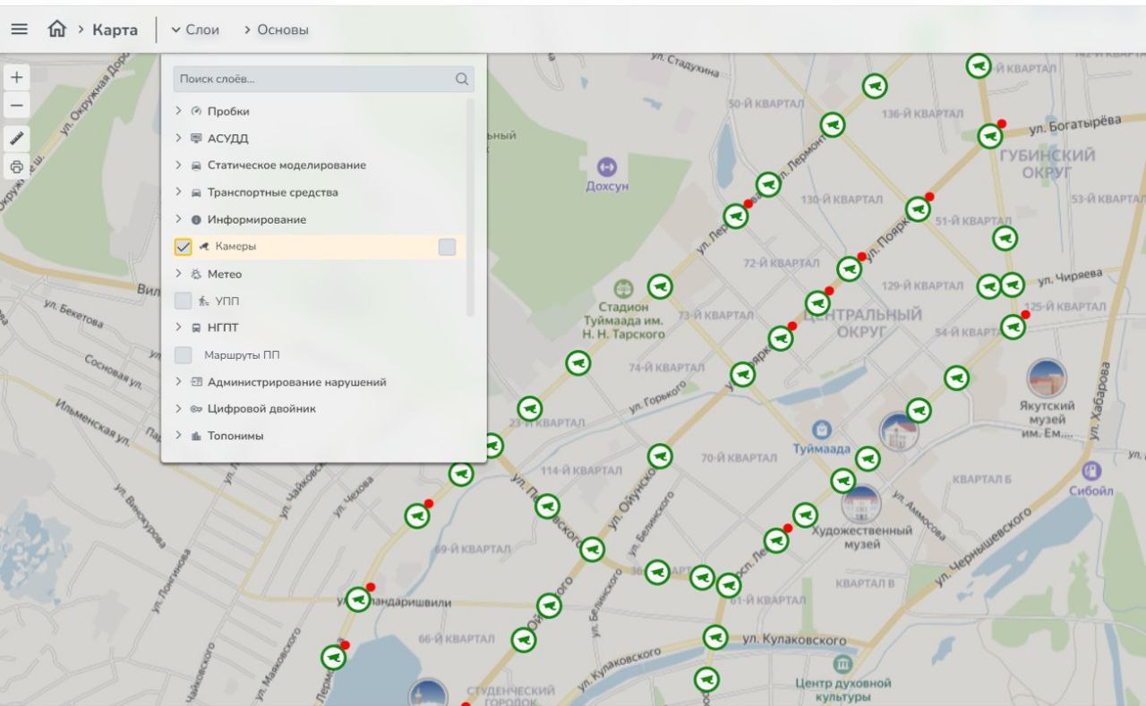This screenshot has width=1146, height=706.
Task: Open the Основы menu
Action: (x=276, y=30)
